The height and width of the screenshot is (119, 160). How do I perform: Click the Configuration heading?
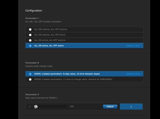34,11
